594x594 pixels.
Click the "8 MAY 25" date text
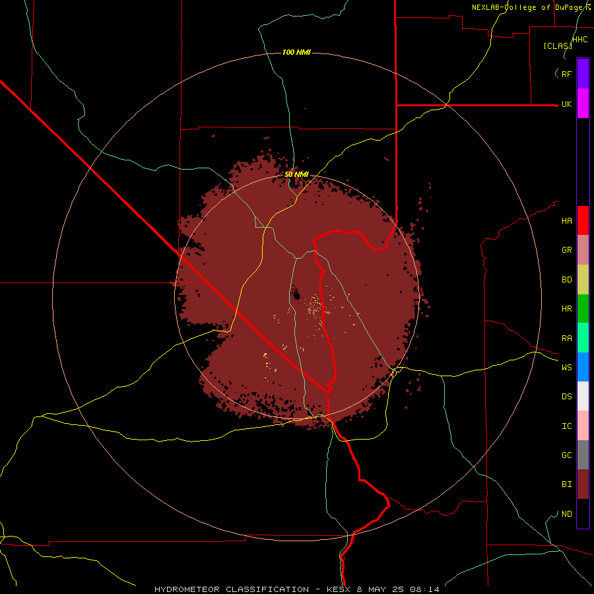pyautogui.click(x=380, y=589)
